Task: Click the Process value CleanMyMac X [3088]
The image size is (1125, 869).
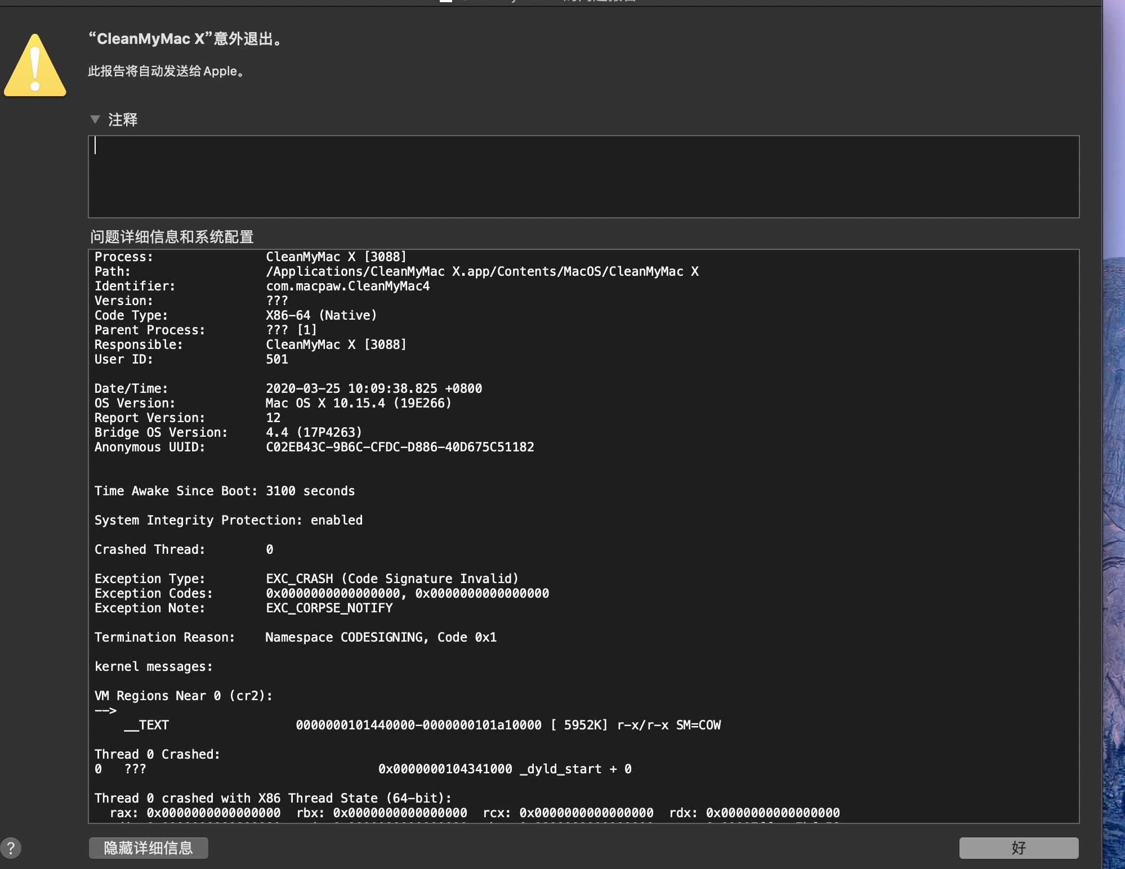Action: tap(336, 257)
